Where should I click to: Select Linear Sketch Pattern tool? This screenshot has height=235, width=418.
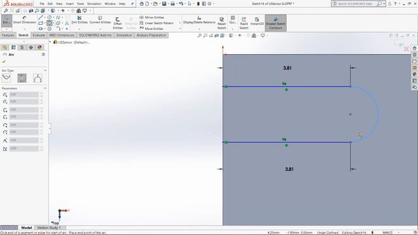157,23
